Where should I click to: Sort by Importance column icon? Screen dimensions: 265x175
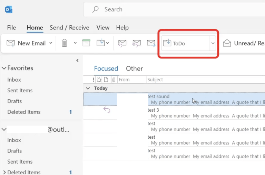click(94, 80)
